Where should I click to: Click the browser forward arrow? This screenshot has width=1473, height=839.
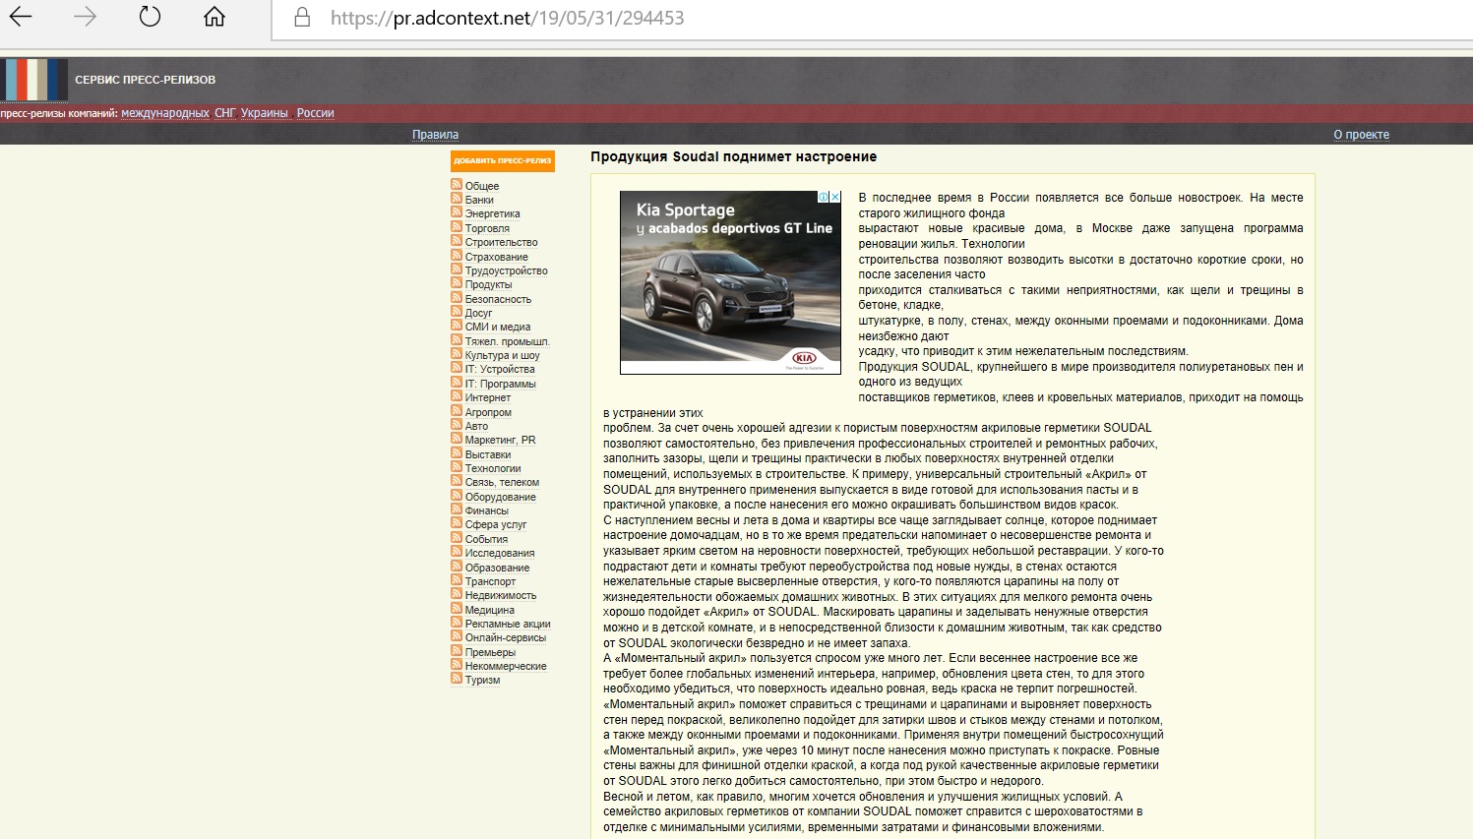(86, 17)
